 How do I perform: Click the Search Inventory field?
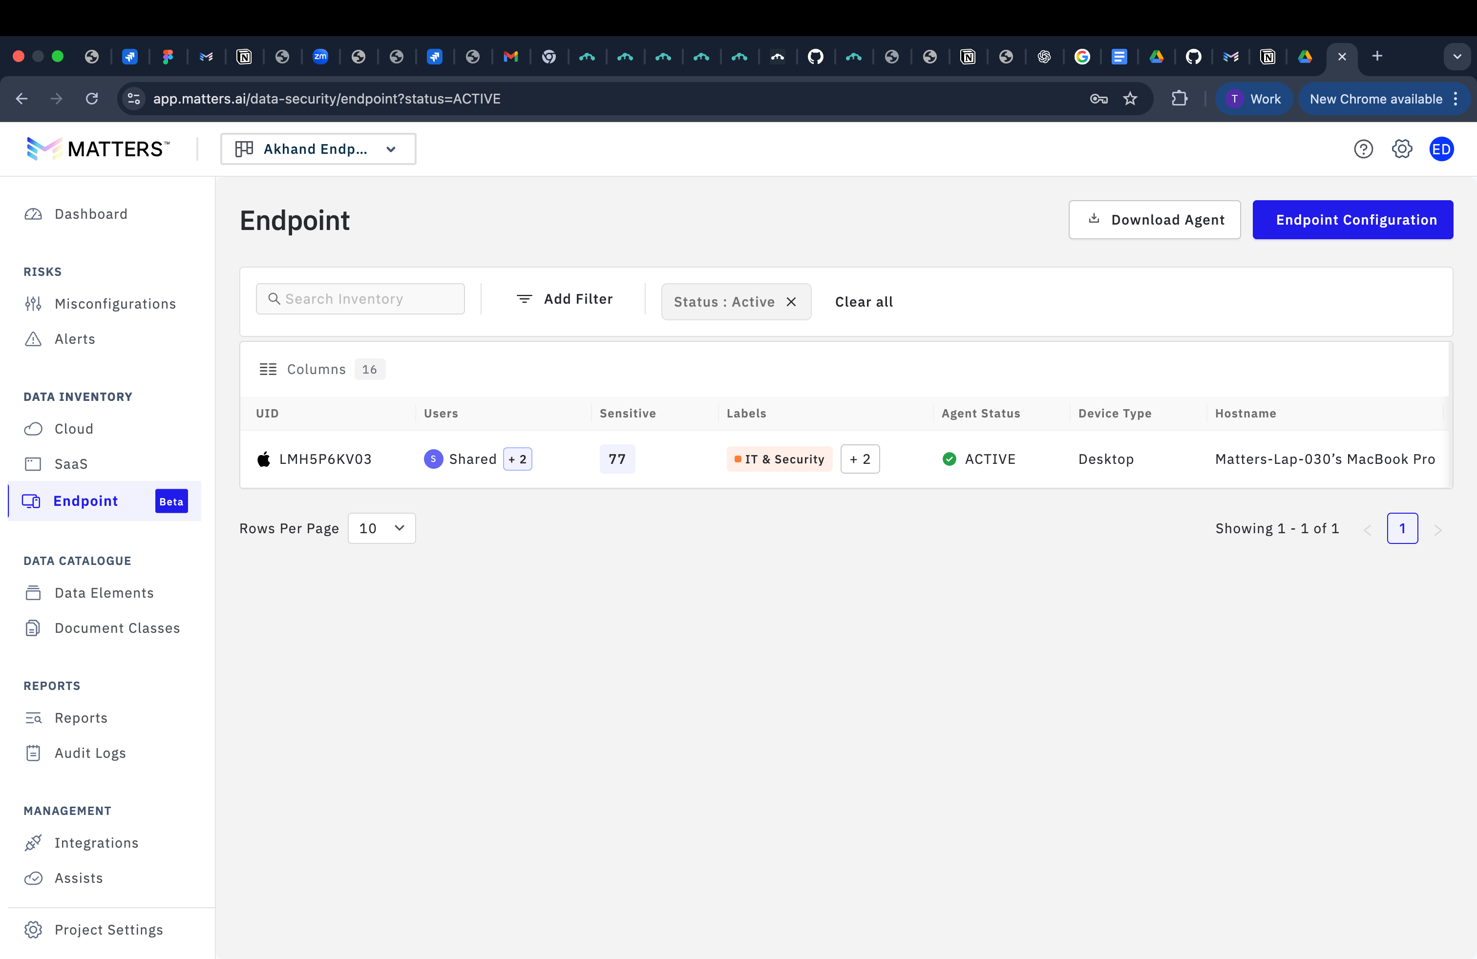click(360, 299)
